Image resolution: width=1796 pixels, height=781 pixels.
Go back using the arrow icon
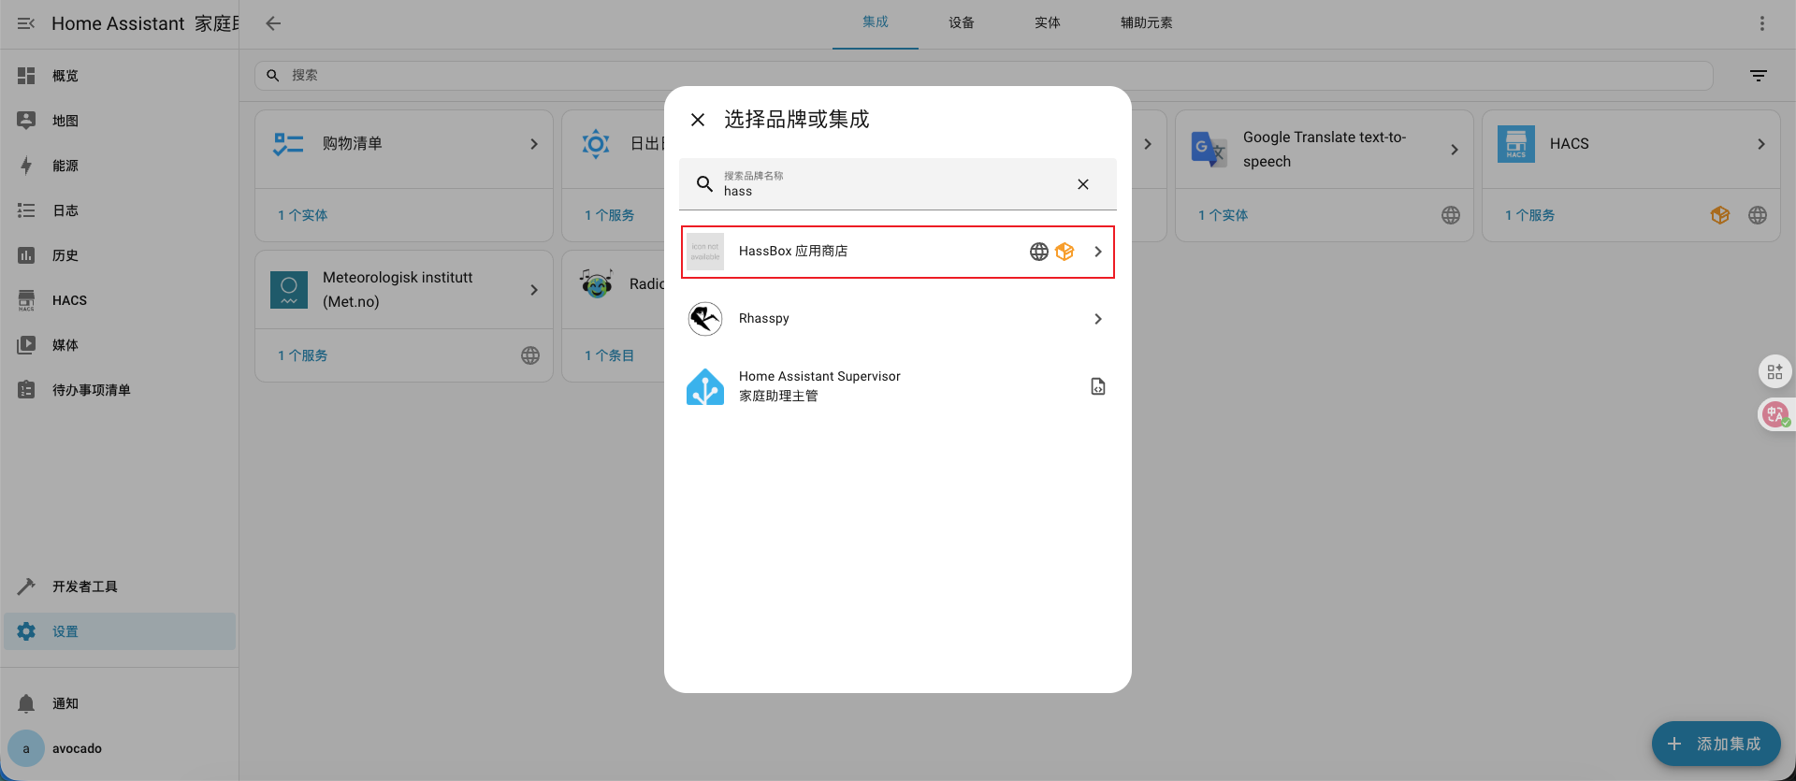click(x=273, y=23)
